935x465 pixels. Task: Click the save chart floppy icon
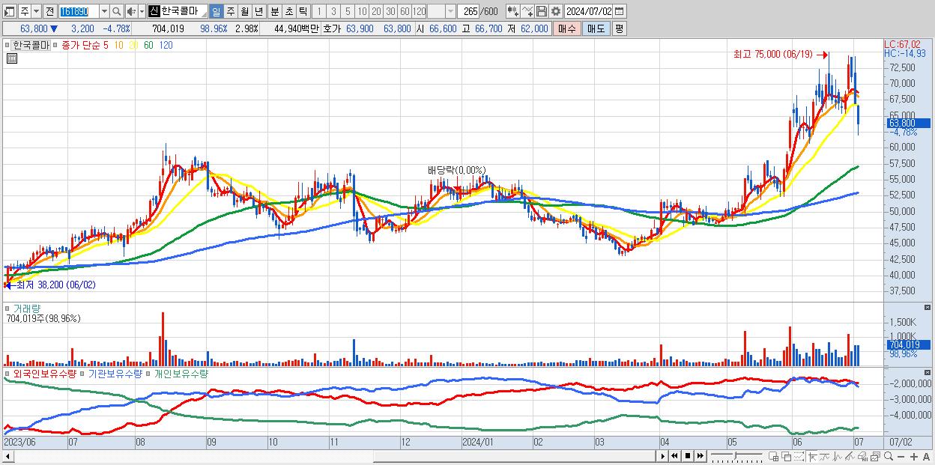tap(541, 11)
